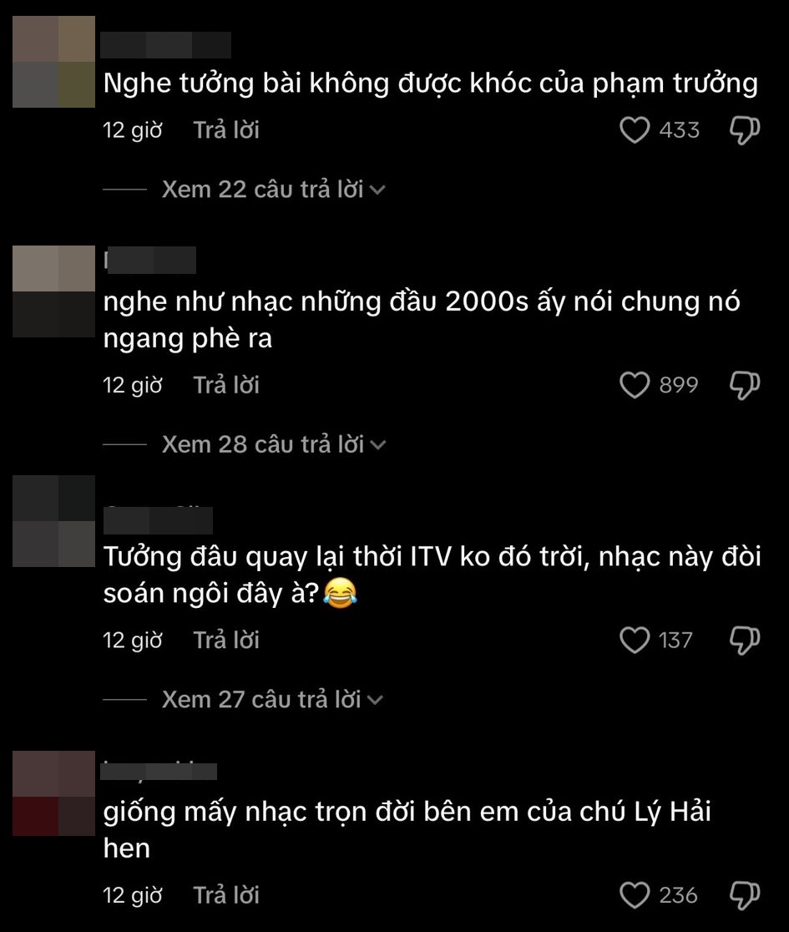Dislike the comment with 433 likes
The image size is (789, 932).
(x=745, y=130)
